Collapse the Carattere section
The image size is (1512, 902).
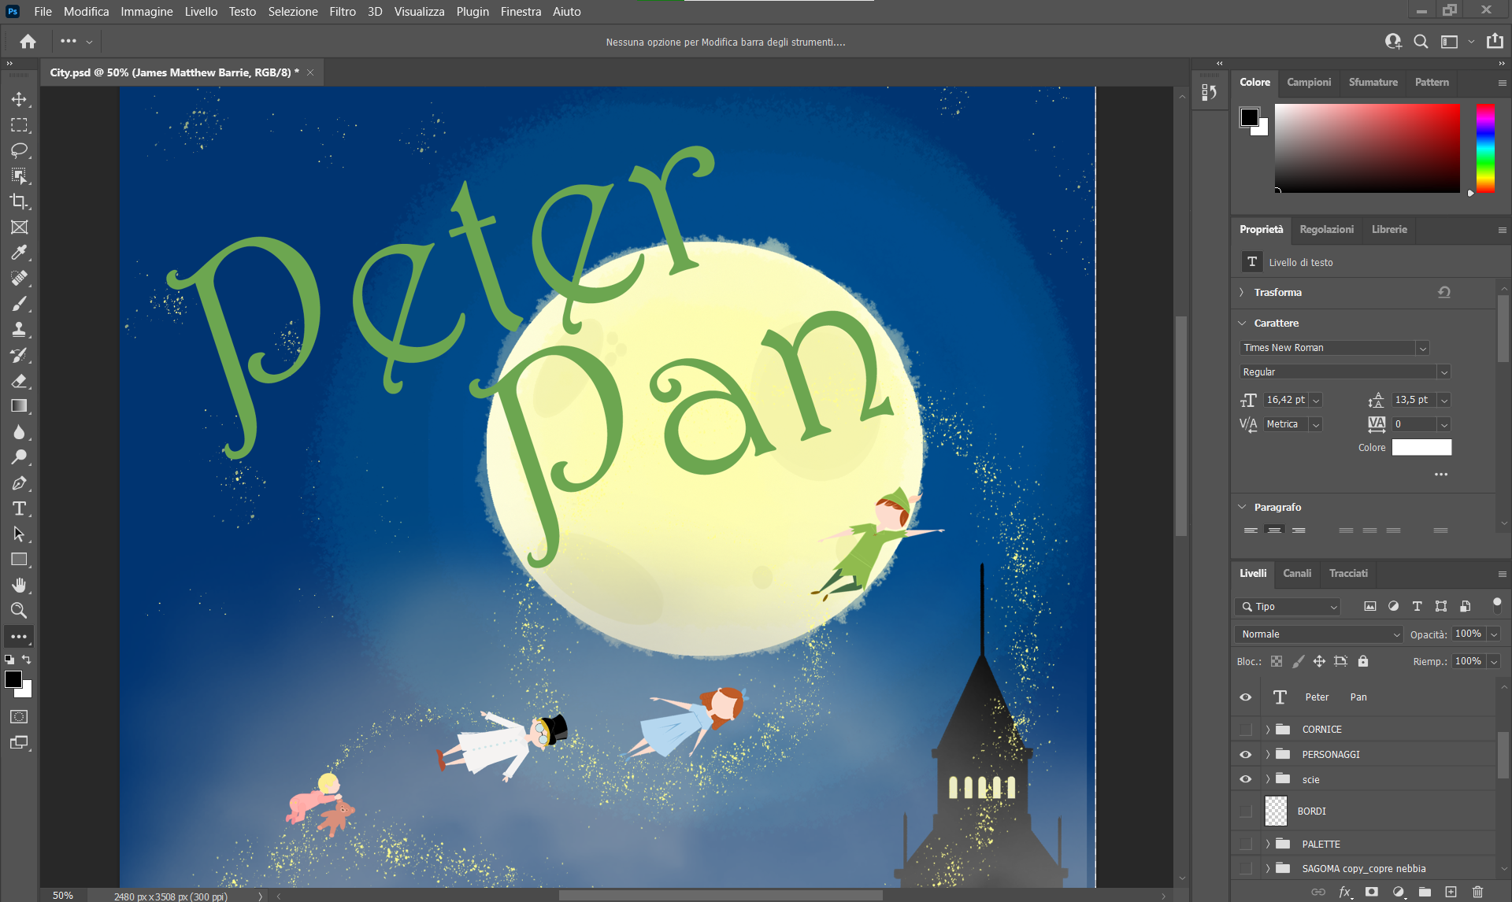[1242, 323]
